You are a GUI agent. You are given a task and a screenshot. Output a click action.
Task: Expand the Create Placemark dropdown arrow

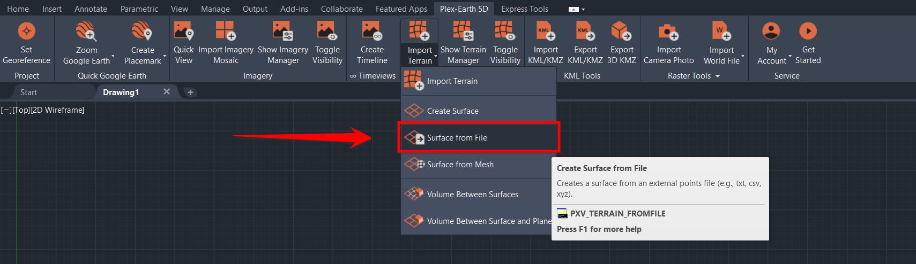(x=165, y=56)
